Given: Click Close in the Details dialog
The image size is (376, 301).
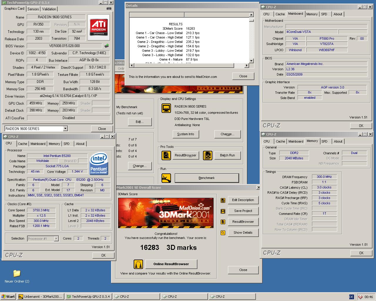Looking at the screenshot, I should coord(243,76).
